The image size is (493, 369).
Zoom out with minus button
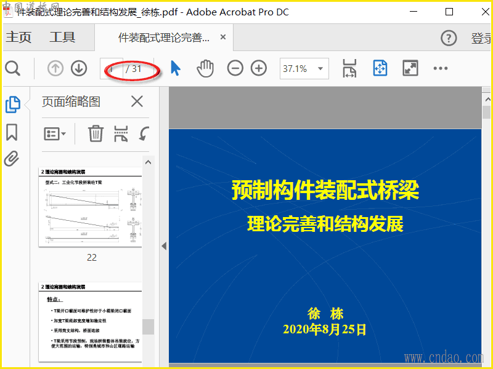coord(235,68)
